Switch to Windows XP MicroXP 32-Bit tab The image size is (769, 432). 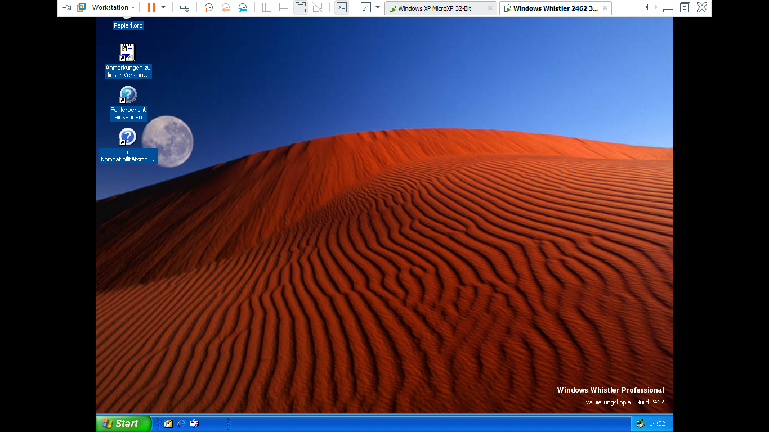pos(434,8)
